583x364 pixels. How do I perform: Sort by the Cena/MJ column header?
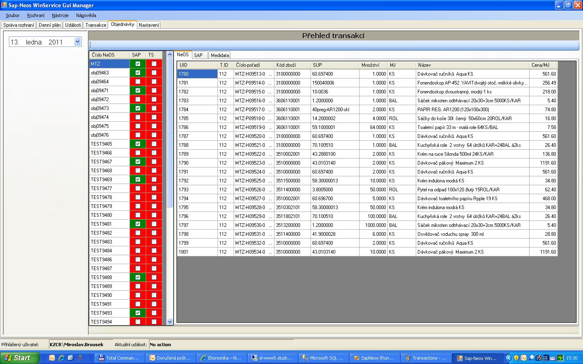coord(543,65)
